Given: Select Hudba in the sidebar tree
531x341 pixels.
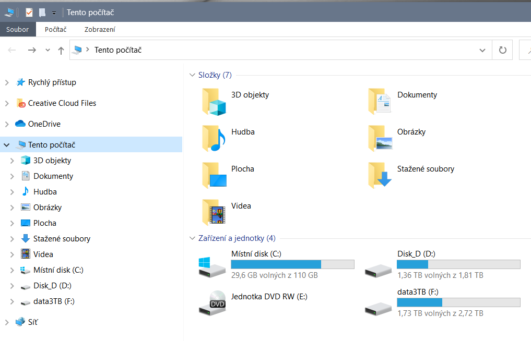Looking at the screenshot, I should [45, 192].
